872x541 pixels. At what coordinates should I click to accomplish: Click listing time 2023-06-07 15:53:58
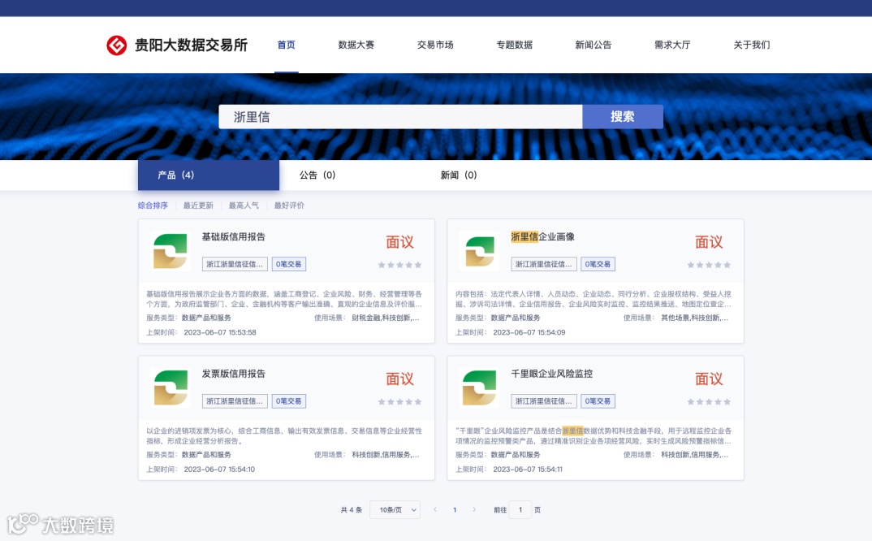click(220, 332)
